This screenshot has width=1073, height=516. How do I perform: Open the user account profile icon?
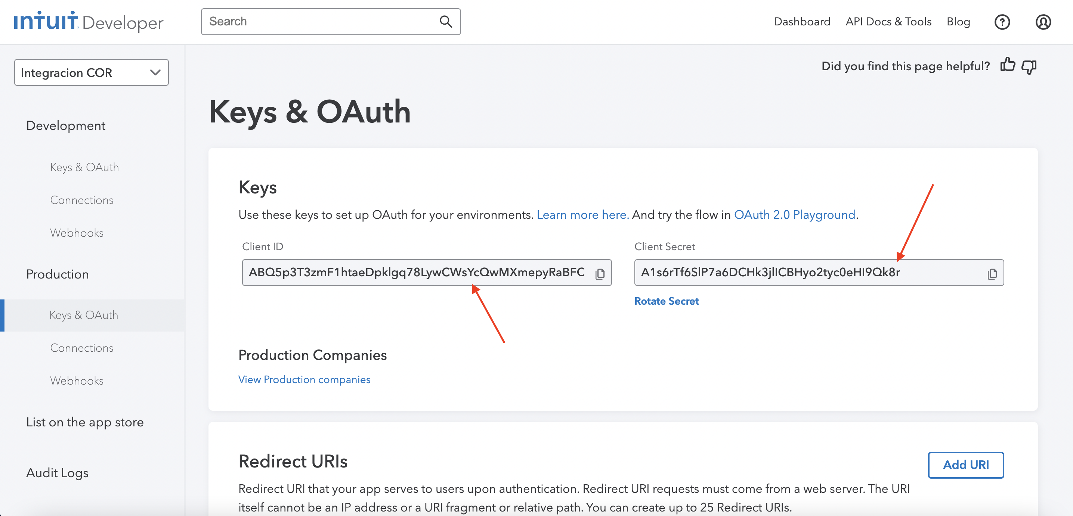point(1043,22)
